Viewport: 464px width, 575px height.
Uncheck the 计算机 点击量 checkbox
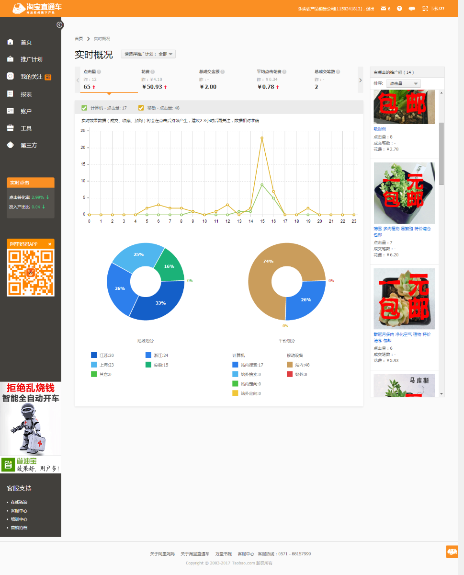(x=84, y=108)
